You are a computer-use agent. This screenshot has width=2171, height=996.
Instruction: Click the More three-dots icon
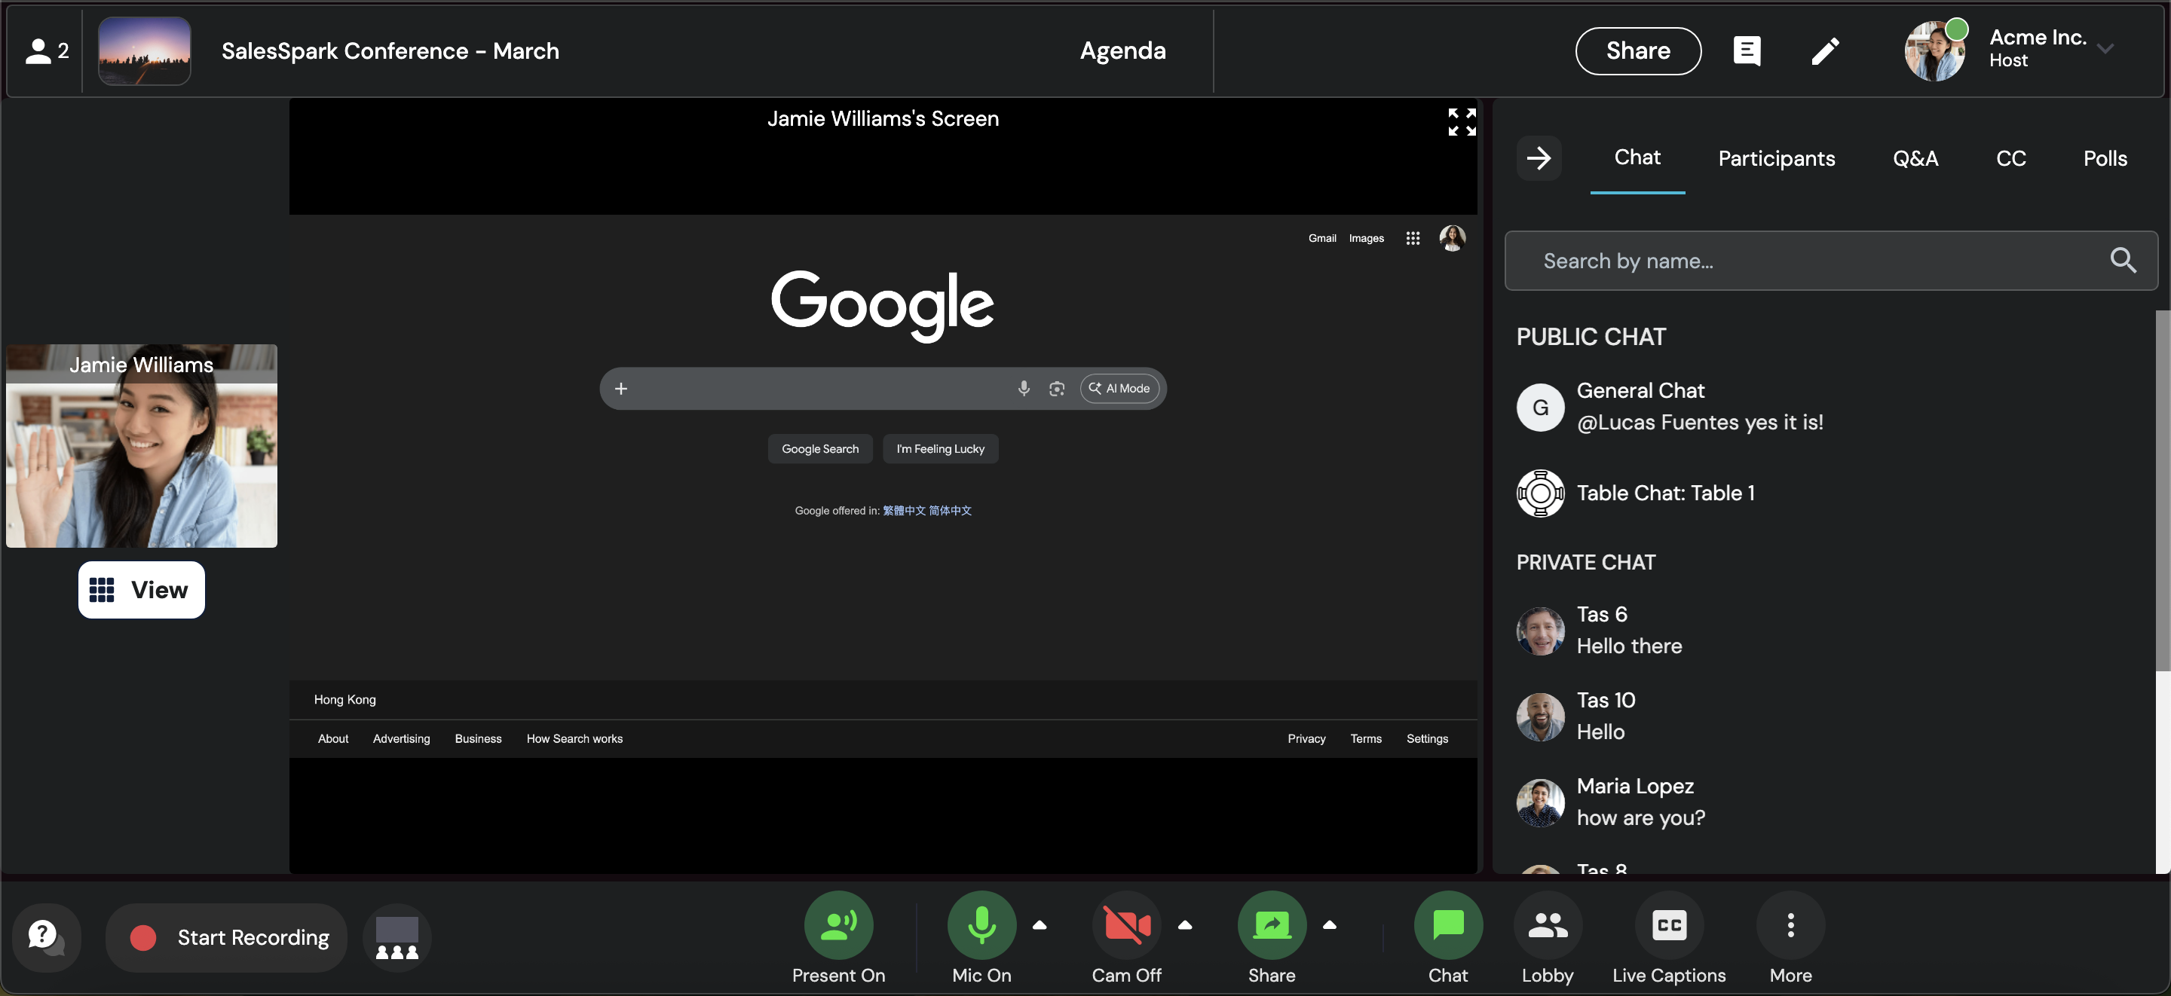tap(1790, 925)
